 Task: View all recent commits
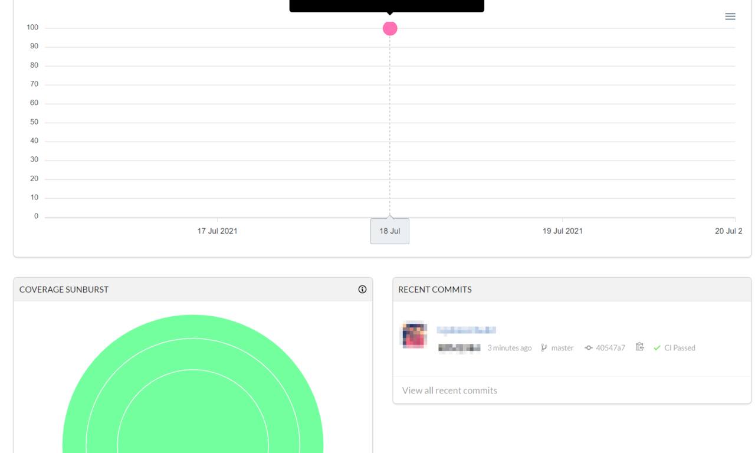[x=449, y=390]
